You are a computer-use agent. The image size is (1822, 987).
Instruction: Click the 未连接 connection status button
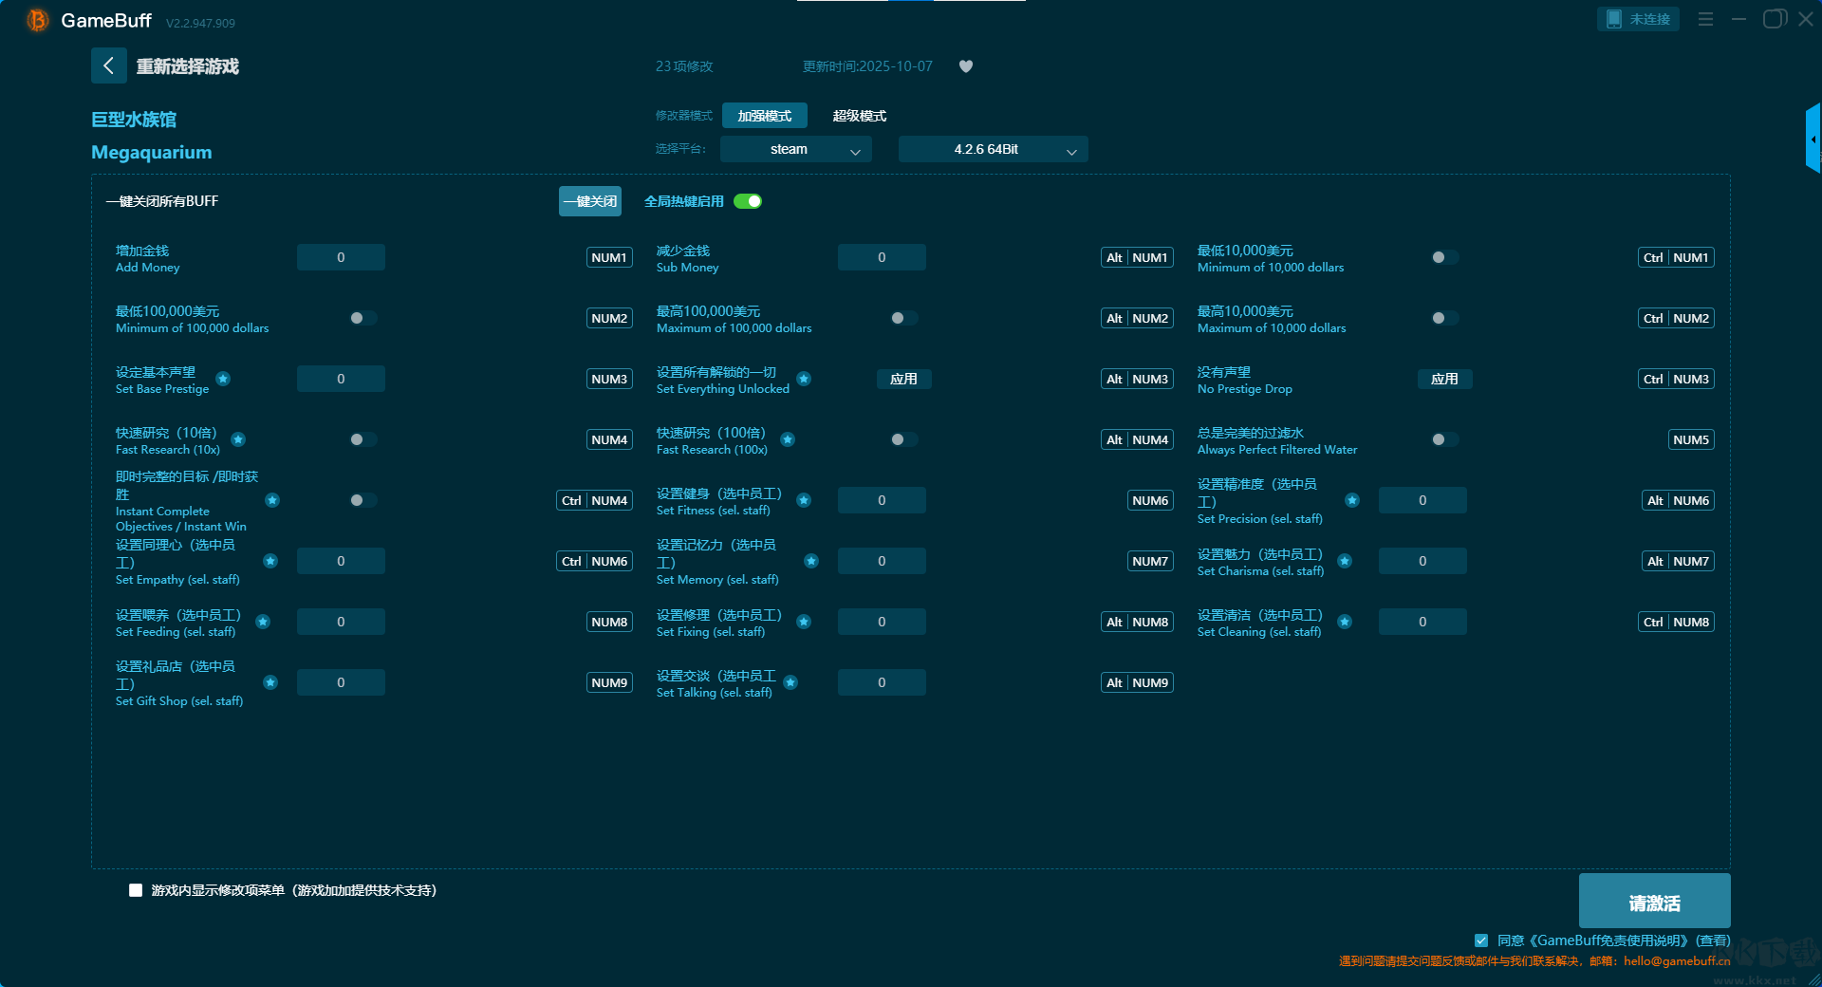pyautogui.click(x=1638, y=19)
